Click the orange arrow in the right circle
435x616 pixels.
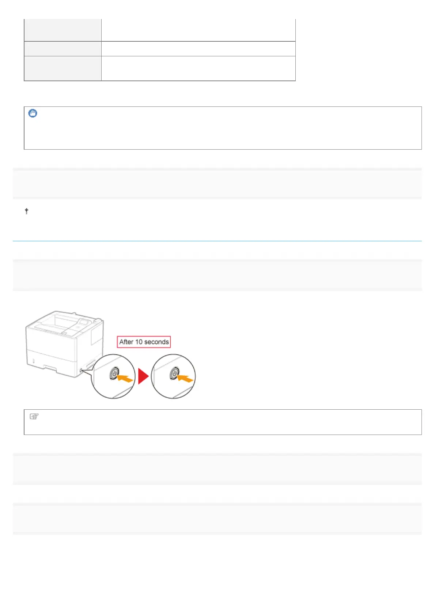pyautogui.click(x=185, y=379)
